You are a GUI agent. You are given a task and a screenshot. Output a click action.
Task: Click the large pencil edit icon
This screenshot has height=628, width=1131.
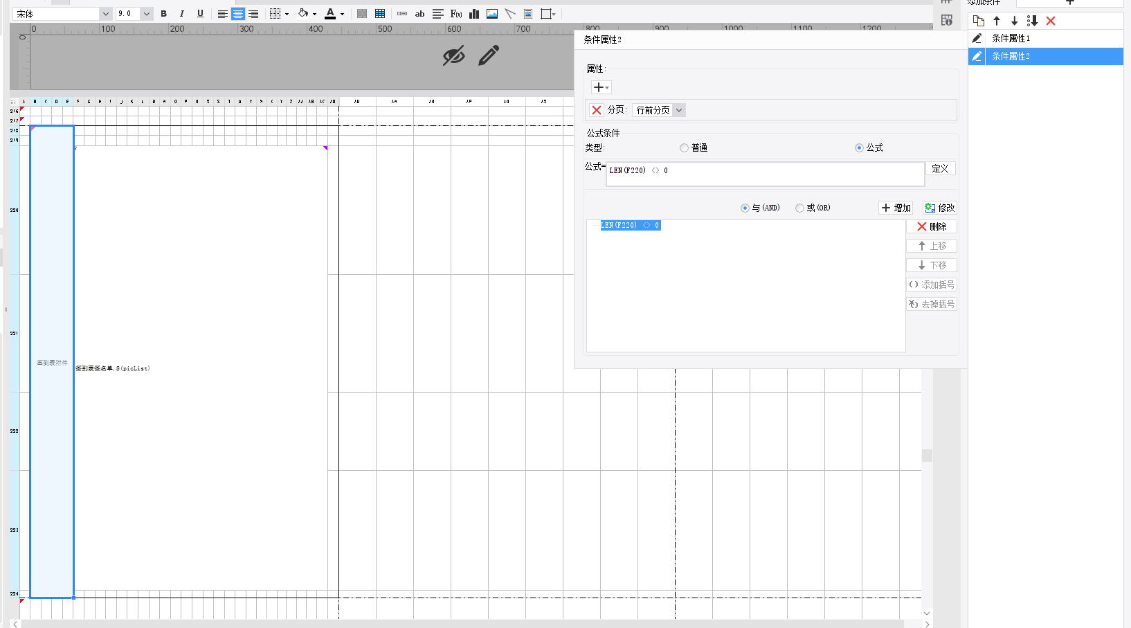click(489, 55)
